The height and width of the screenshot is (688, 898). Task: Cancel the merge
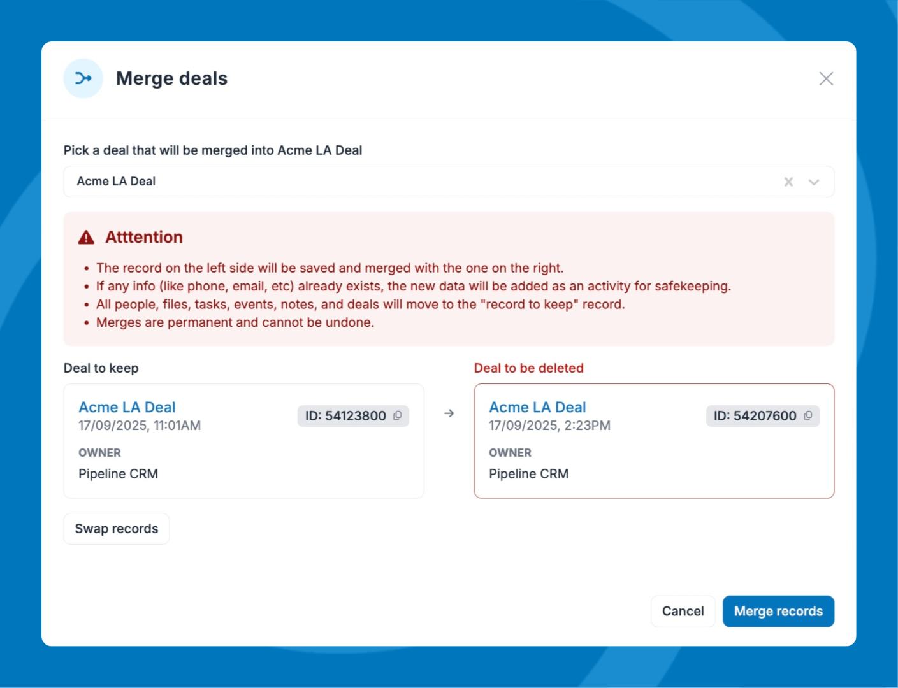pyautogui.click(x=683, y=612)
